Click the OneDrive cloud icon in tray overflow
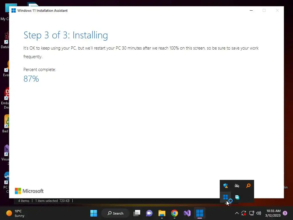293x220 pixels. tap(237, 186)
